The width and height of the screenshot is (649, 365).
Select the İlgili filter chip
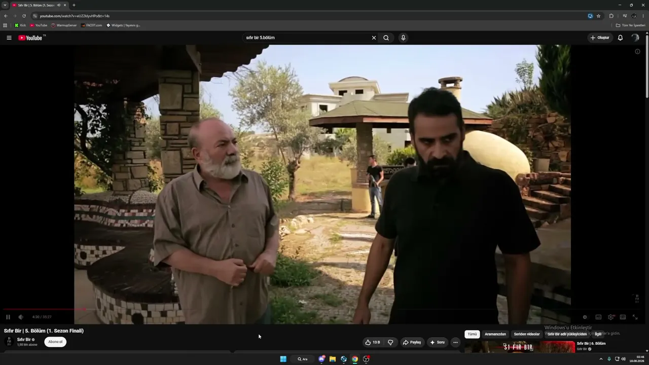click(598, 334)
